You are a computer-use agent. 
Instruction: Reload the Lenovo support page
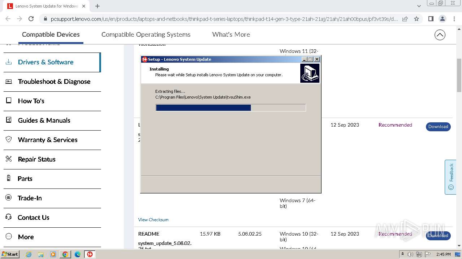[x=31, y=19]
